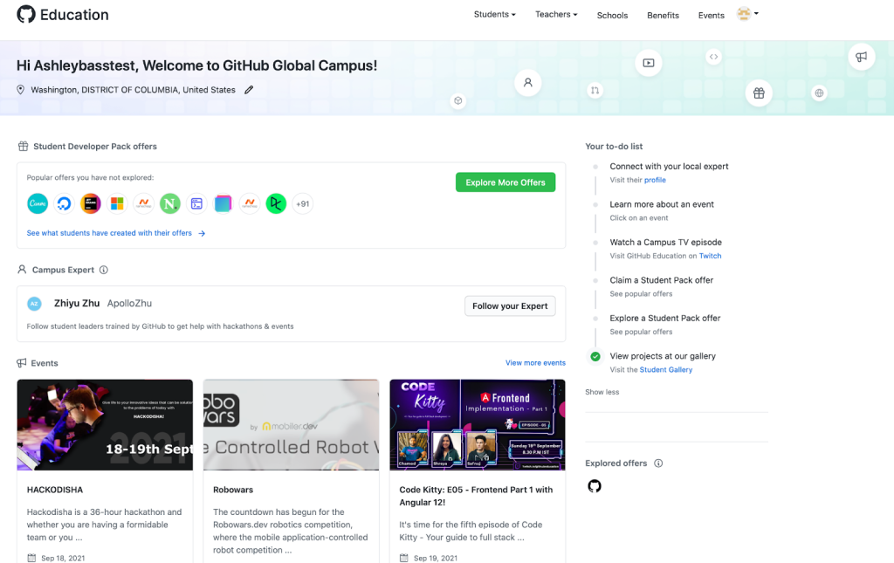
Task: Go to the Schools menu item
Action: [x=612, y=16]
